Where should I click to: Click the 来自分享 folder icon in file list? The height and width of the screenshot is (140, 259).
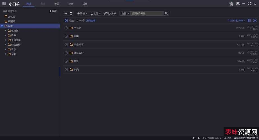(x=71, y=45)
